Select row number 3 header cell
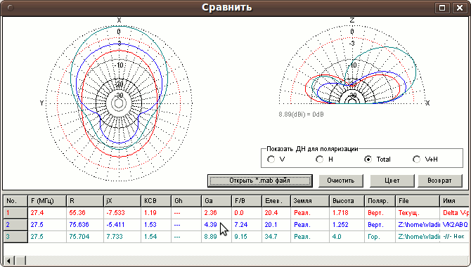Image resolution: width=471 pixels, height=267 pixels. click(x=15, y=237)
